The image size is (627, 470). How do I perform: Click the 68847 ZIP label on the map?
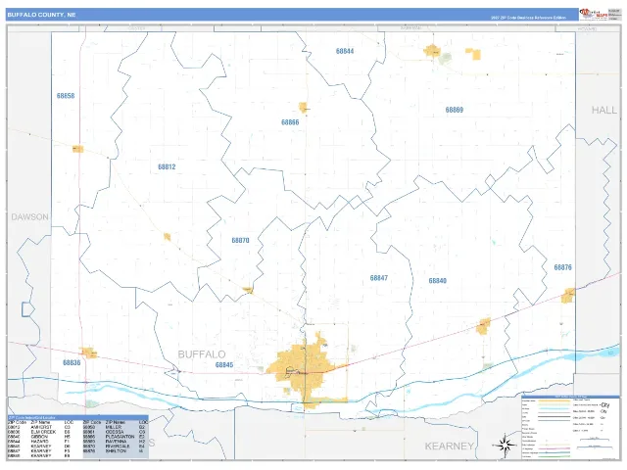pyautogui.click(x=379, y=278)
